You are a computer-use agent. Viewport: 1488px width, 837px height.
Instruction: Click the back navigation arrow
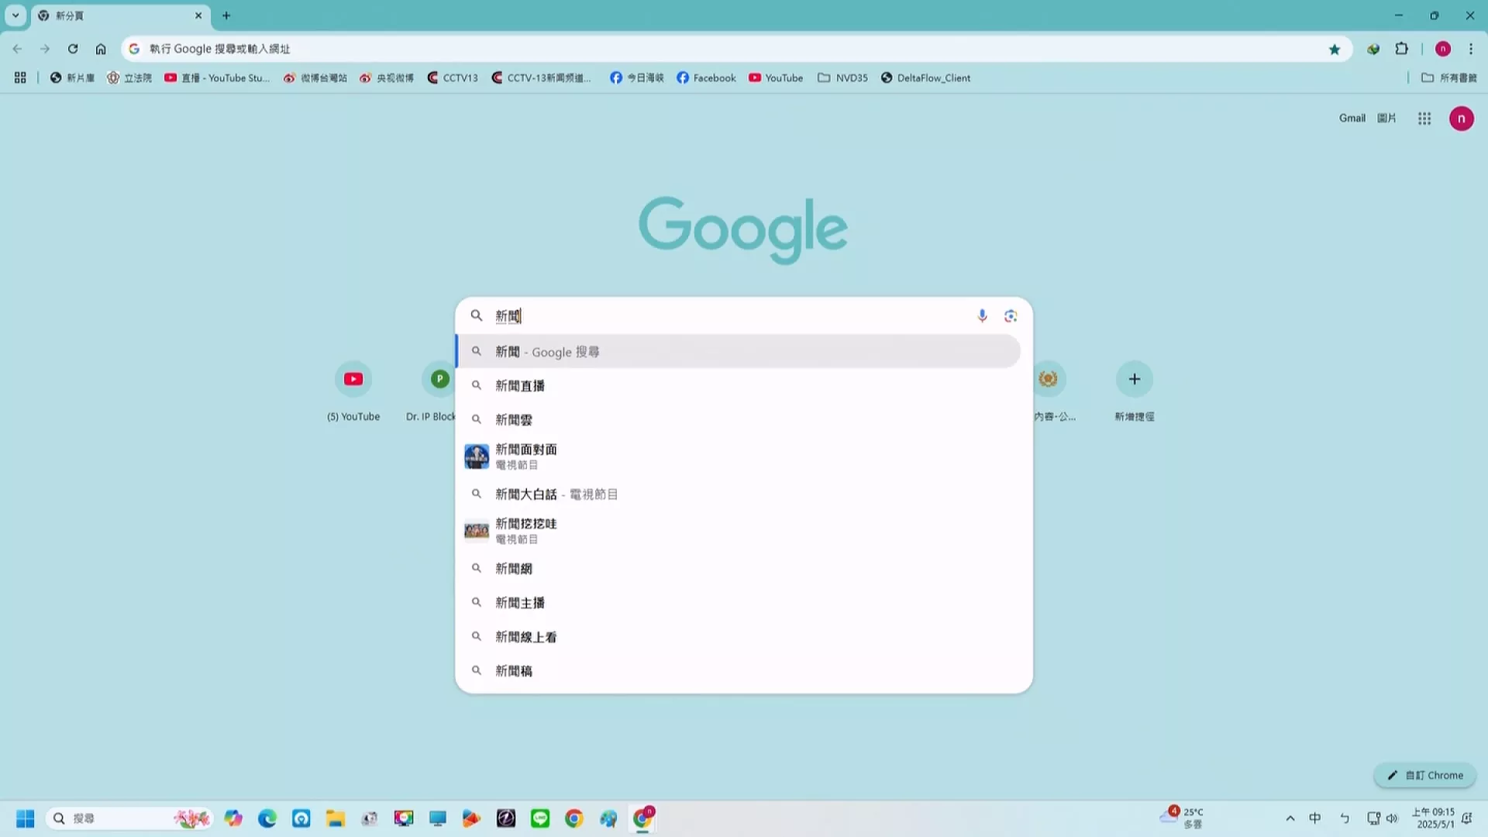tap(17, 49)
